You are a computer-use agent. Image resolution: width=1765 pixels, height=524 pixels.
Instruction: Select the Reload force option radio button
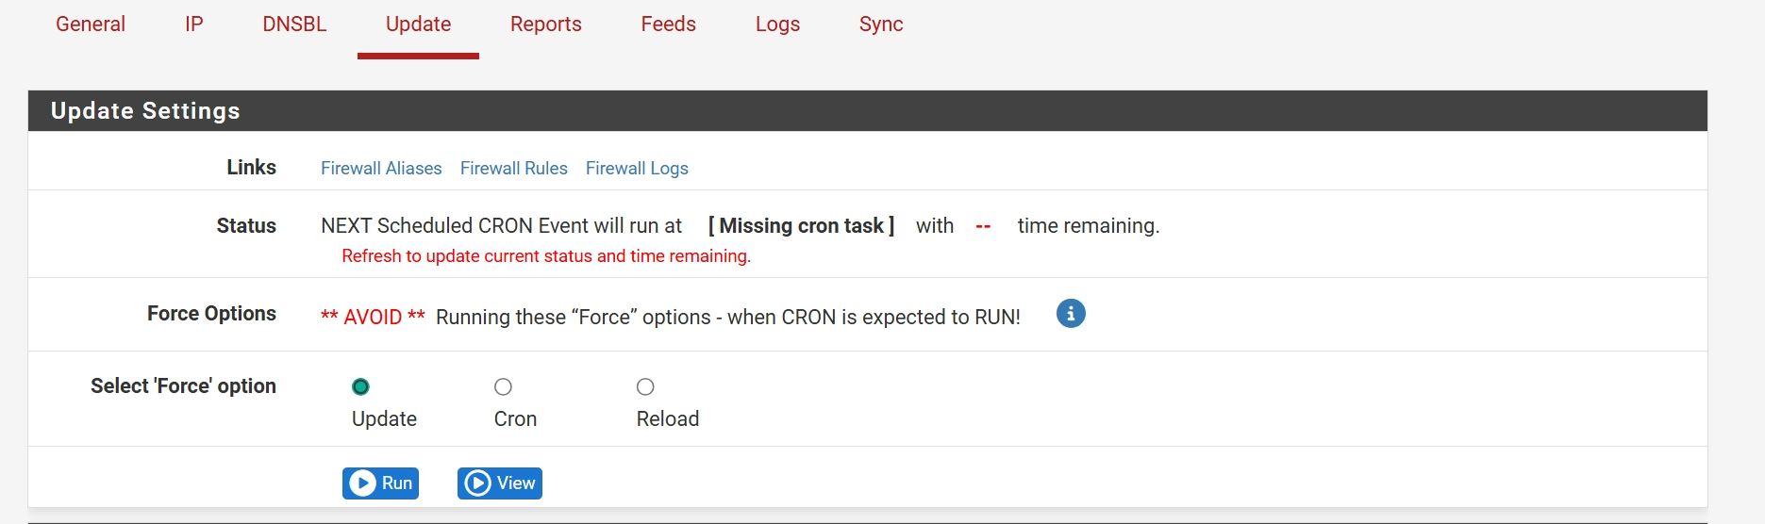point(645,387)
